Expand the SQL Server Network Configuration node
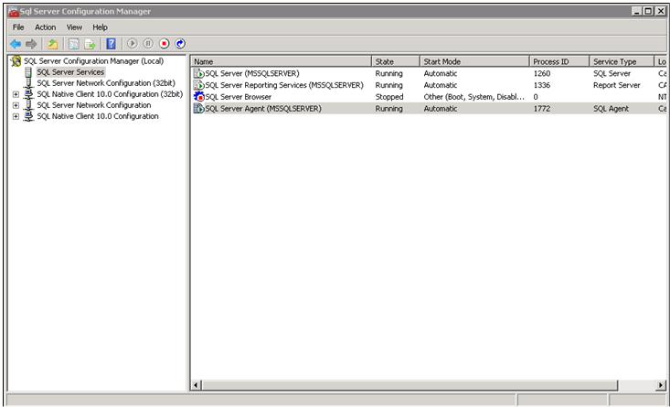The height and width of the screenshot is (407, 670). tap(16, 105)
